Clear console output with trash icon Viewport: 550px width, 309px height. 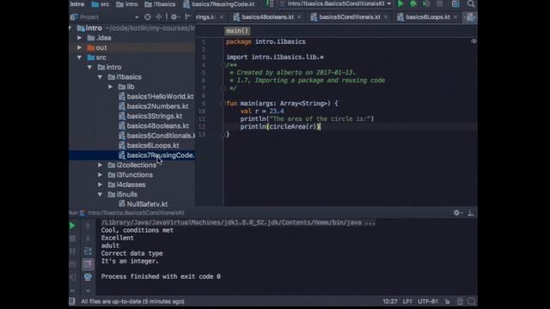coord(88,277)
